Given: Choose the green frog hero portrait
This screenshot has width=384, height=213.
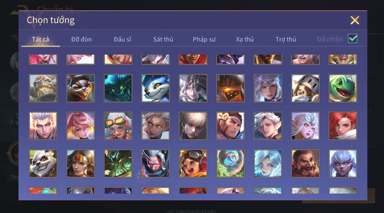Looking at the screenshot, I should coord(343,88).
